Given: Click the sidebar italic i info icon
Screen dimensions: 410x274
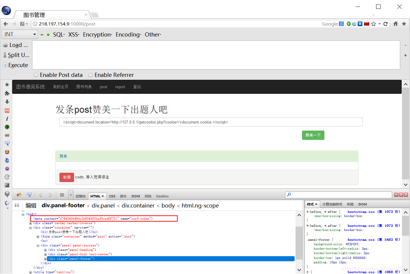Looking at the screenshot, I should point(7,119).
